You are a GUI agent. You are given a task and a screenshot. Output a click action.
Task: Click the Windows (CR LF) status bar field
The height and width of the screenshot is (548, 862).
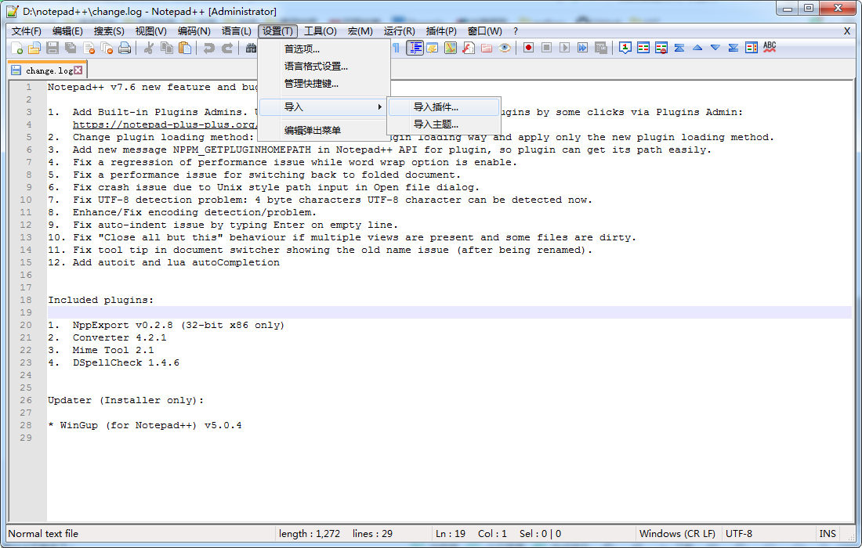[x=677, y=534]
